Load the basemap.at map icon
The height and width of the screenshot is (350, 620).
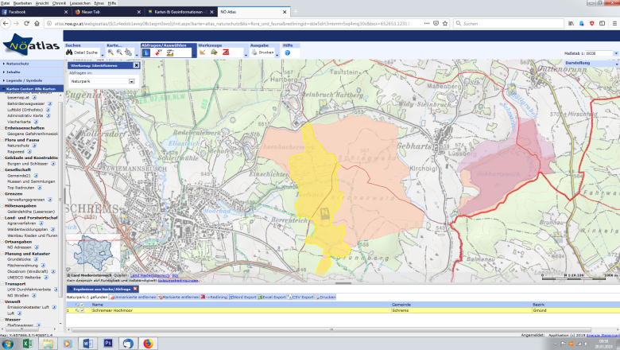point(34,97)
